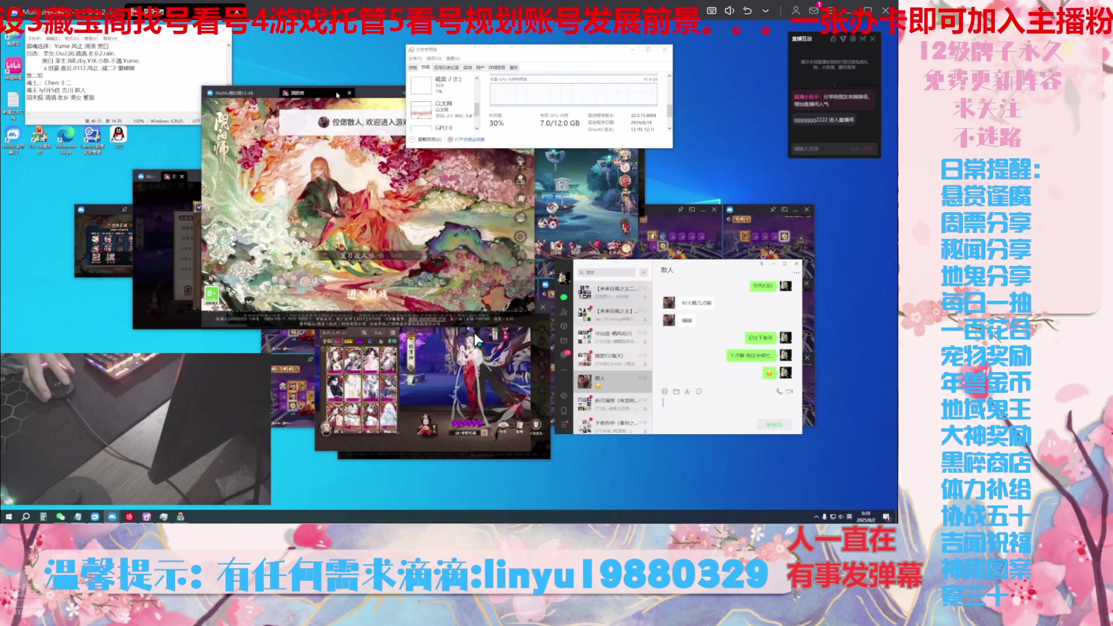Click WeChat search input field
1113x626 pixels.
[606, 272]
